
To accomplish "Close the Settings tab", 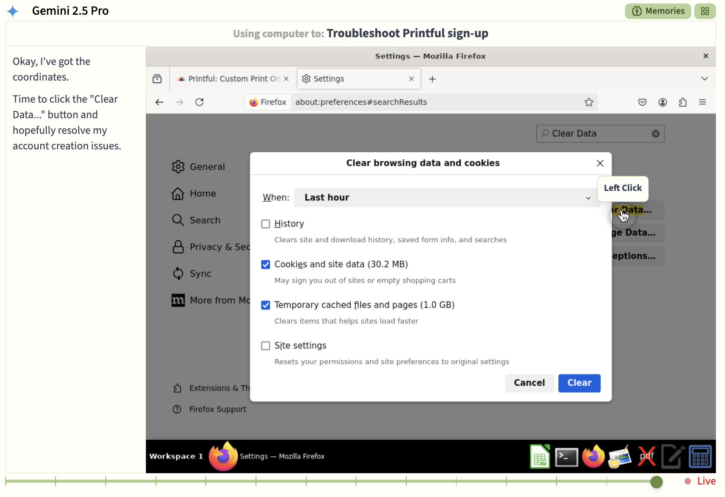I will click(411, 79).
